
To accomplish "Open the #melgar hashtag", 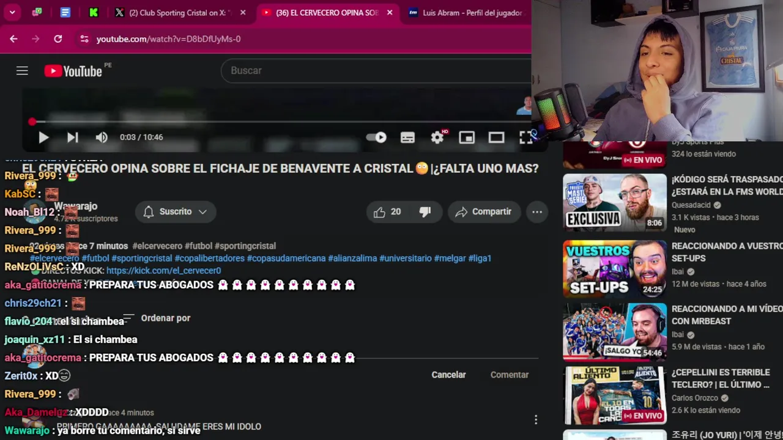I will (x=450, y=258).
